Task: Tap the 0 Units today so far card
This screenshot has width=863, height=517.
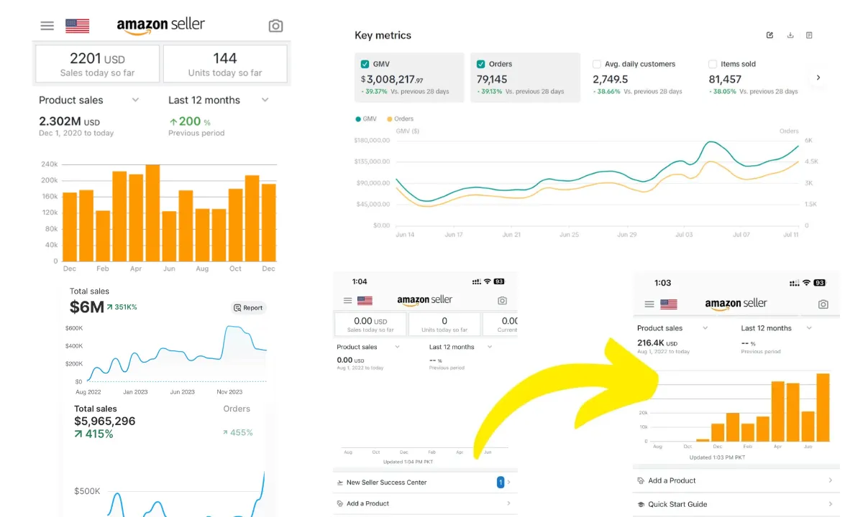Action: pos(444,325)
